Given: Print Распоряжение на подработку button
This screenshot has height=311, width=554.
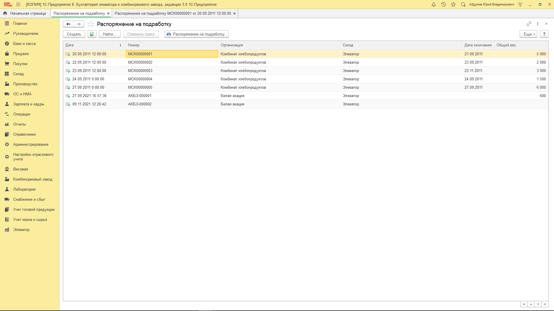Looking at the screenshot, I should 196,34.
